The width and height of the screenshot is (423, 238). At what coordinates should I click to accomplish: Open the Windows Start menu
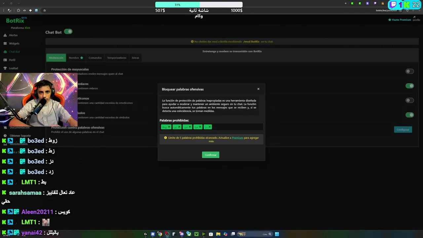(277, 234)
